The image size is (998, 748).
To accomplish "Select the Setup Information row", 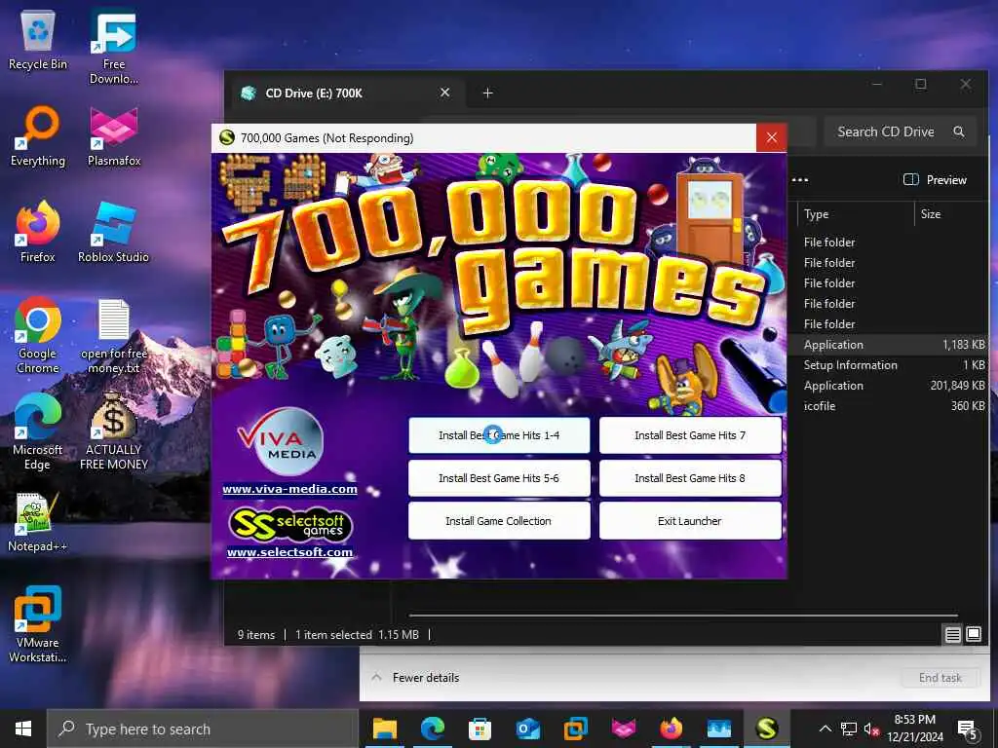I will point(891,365).
